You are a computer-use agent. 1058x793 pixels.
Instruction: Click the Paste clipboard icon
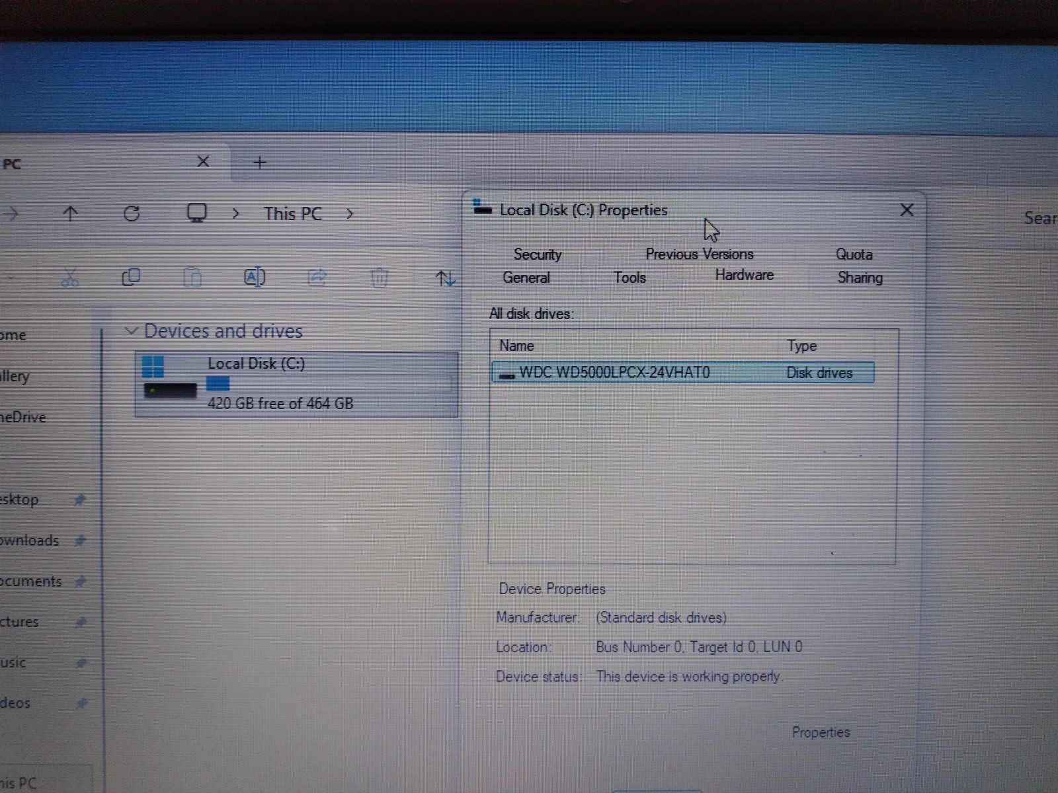pyautogui.click(x=192, y=277)
